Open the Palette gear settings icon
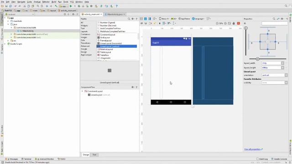The image size is (292, 164). point(133,19)
